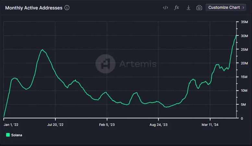Click the 5M y-axis label

[x=243, y=104]
